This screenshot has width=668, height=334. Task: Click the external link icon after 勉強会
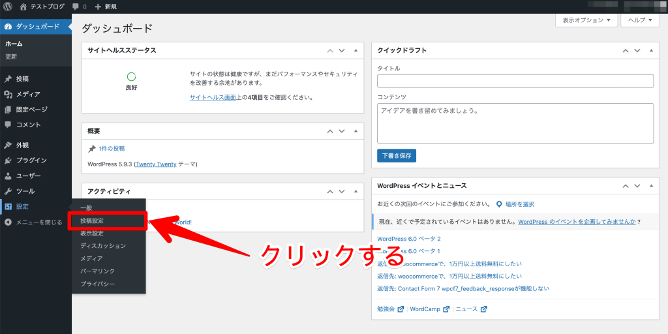tap(401, 309)
